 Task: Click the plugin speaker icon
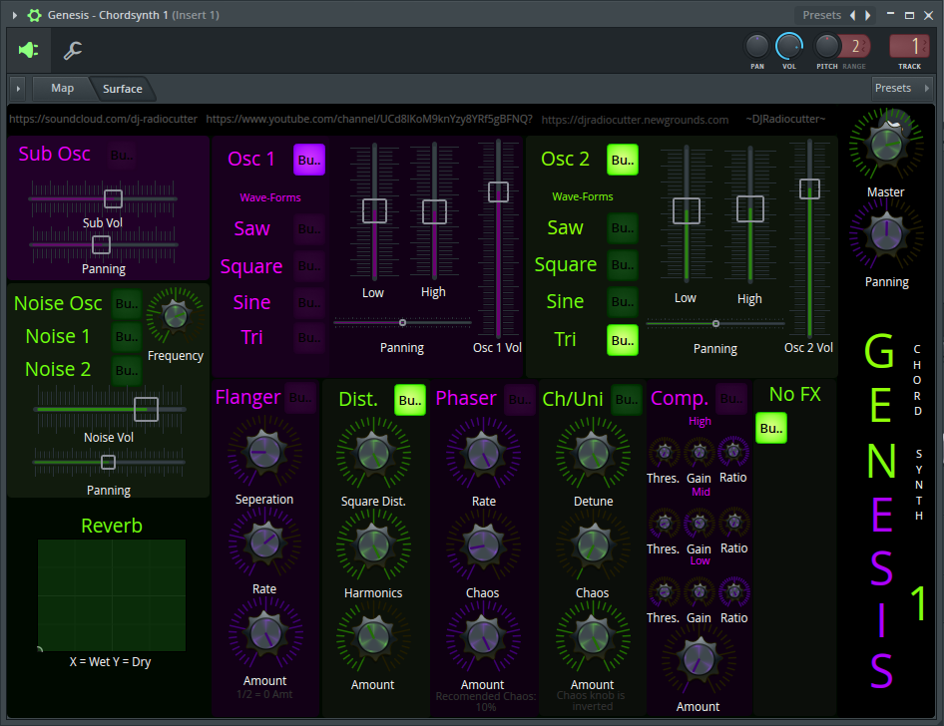coord(28,50)
